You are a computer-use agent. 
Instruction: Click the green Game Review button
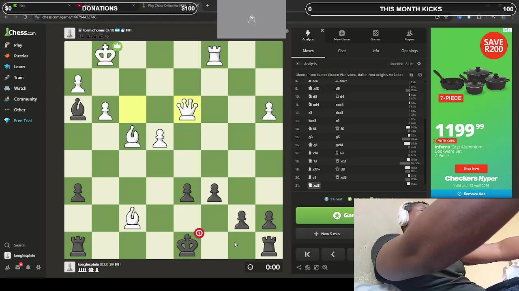(325, 215)
